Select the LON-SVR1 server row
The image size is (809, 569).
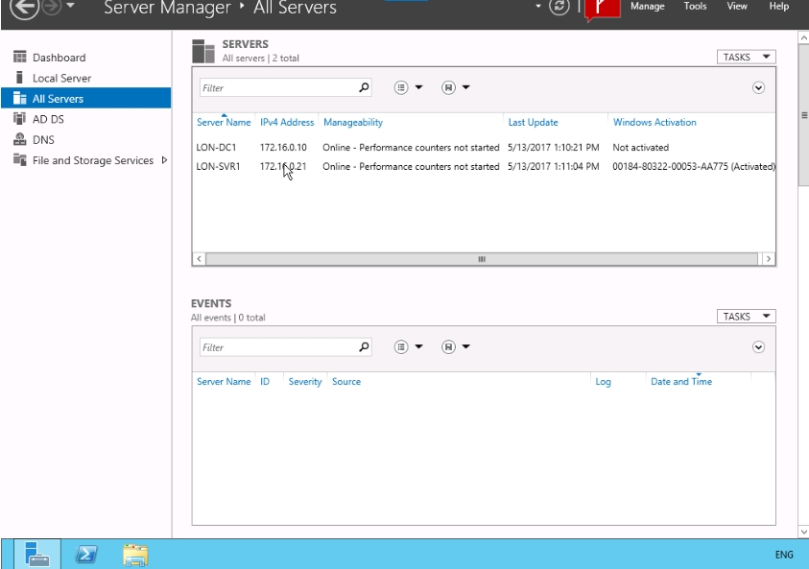coord(484,167)
